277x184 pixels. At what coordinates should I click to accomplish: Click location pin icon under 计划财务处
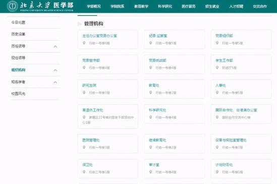point(217,172)
